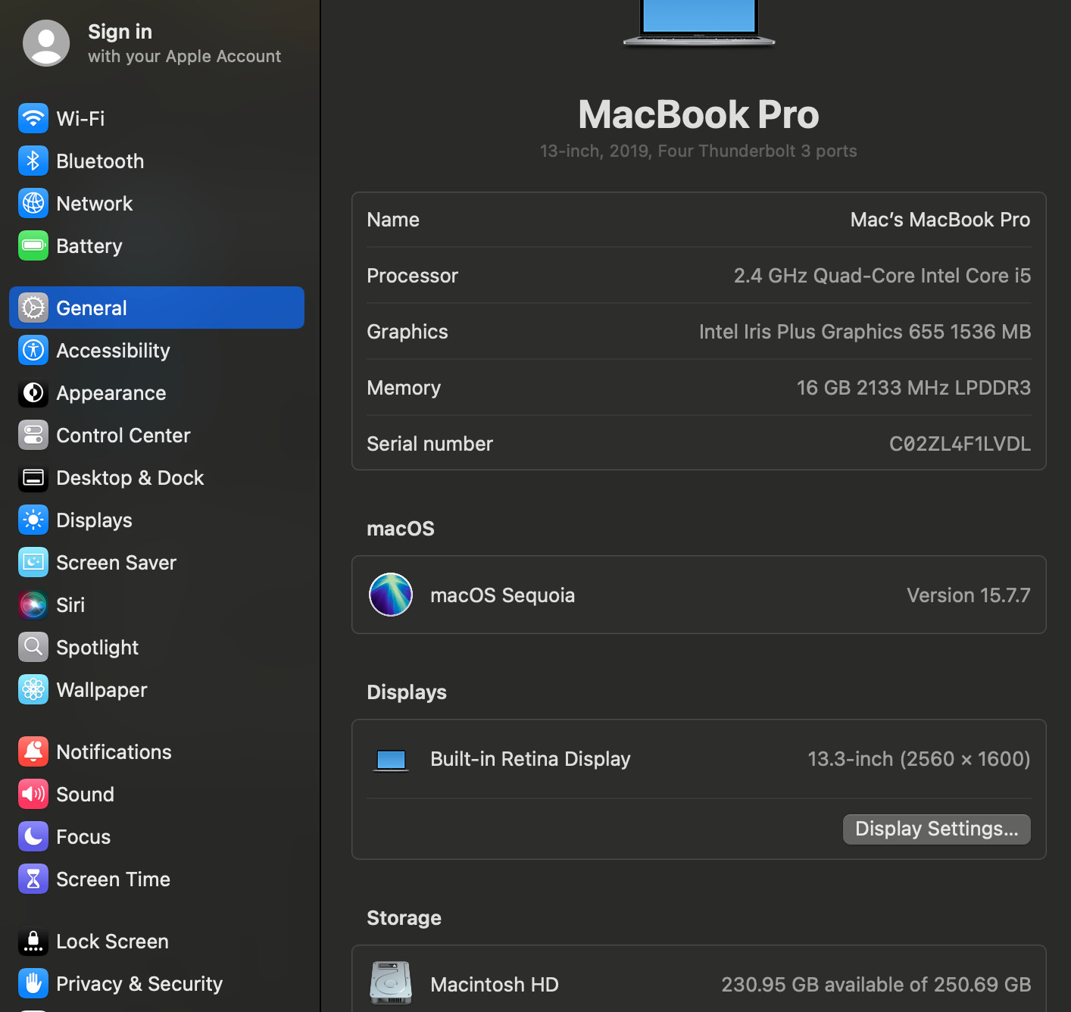Screen dimensions: 1071x1012
Task: Open Notifications settings
Action: (x=157, y=751)
